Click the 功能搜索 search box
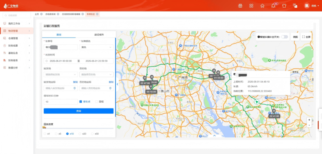Image resolution: width=322 pixels, height=154 pixels. click(17, 15)
